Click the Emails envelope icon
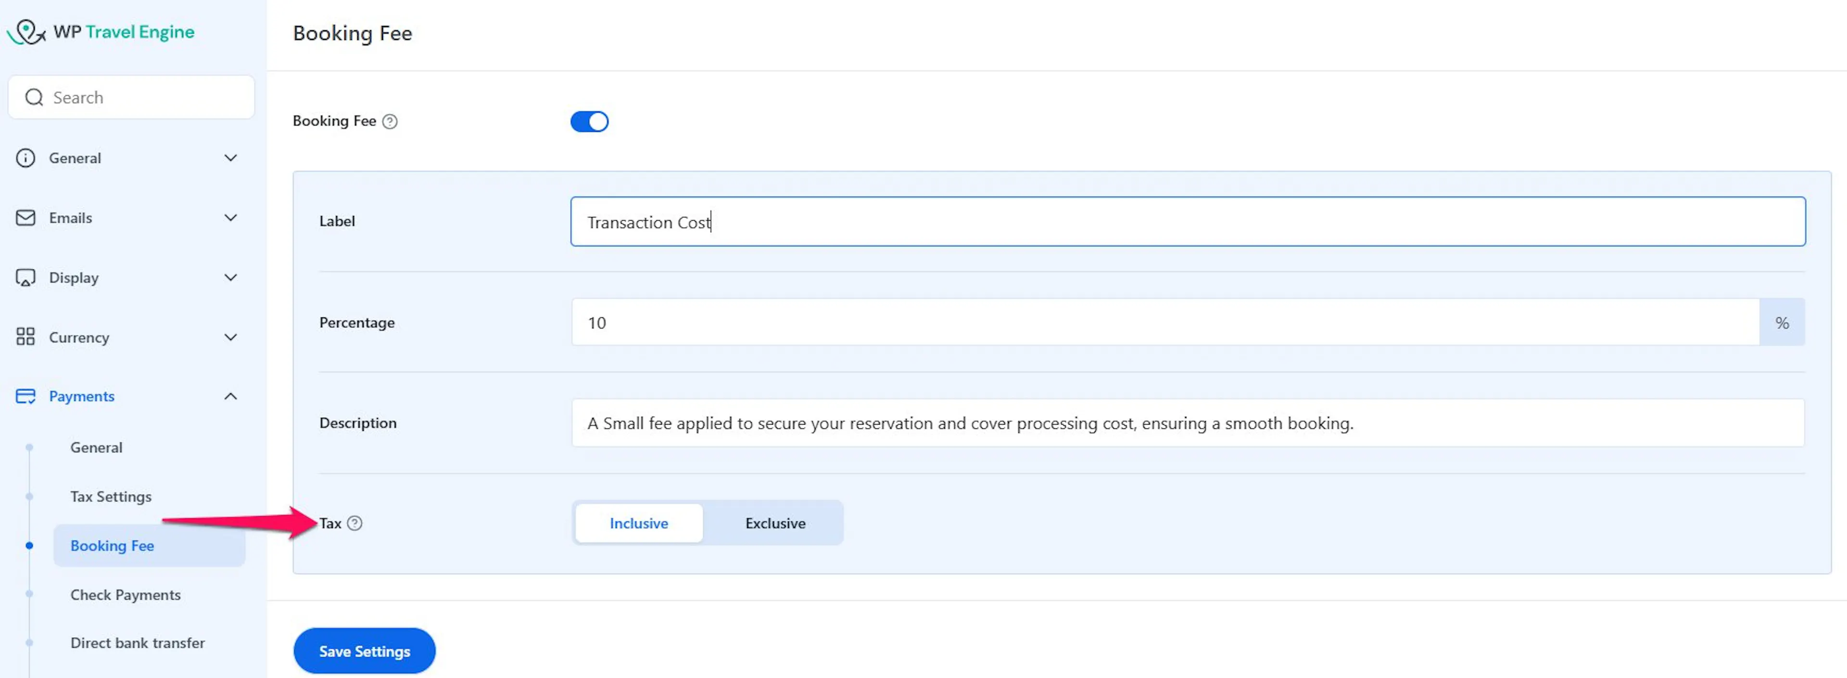The height and width of the screenshot is (678, 1847). pos(25,218)
